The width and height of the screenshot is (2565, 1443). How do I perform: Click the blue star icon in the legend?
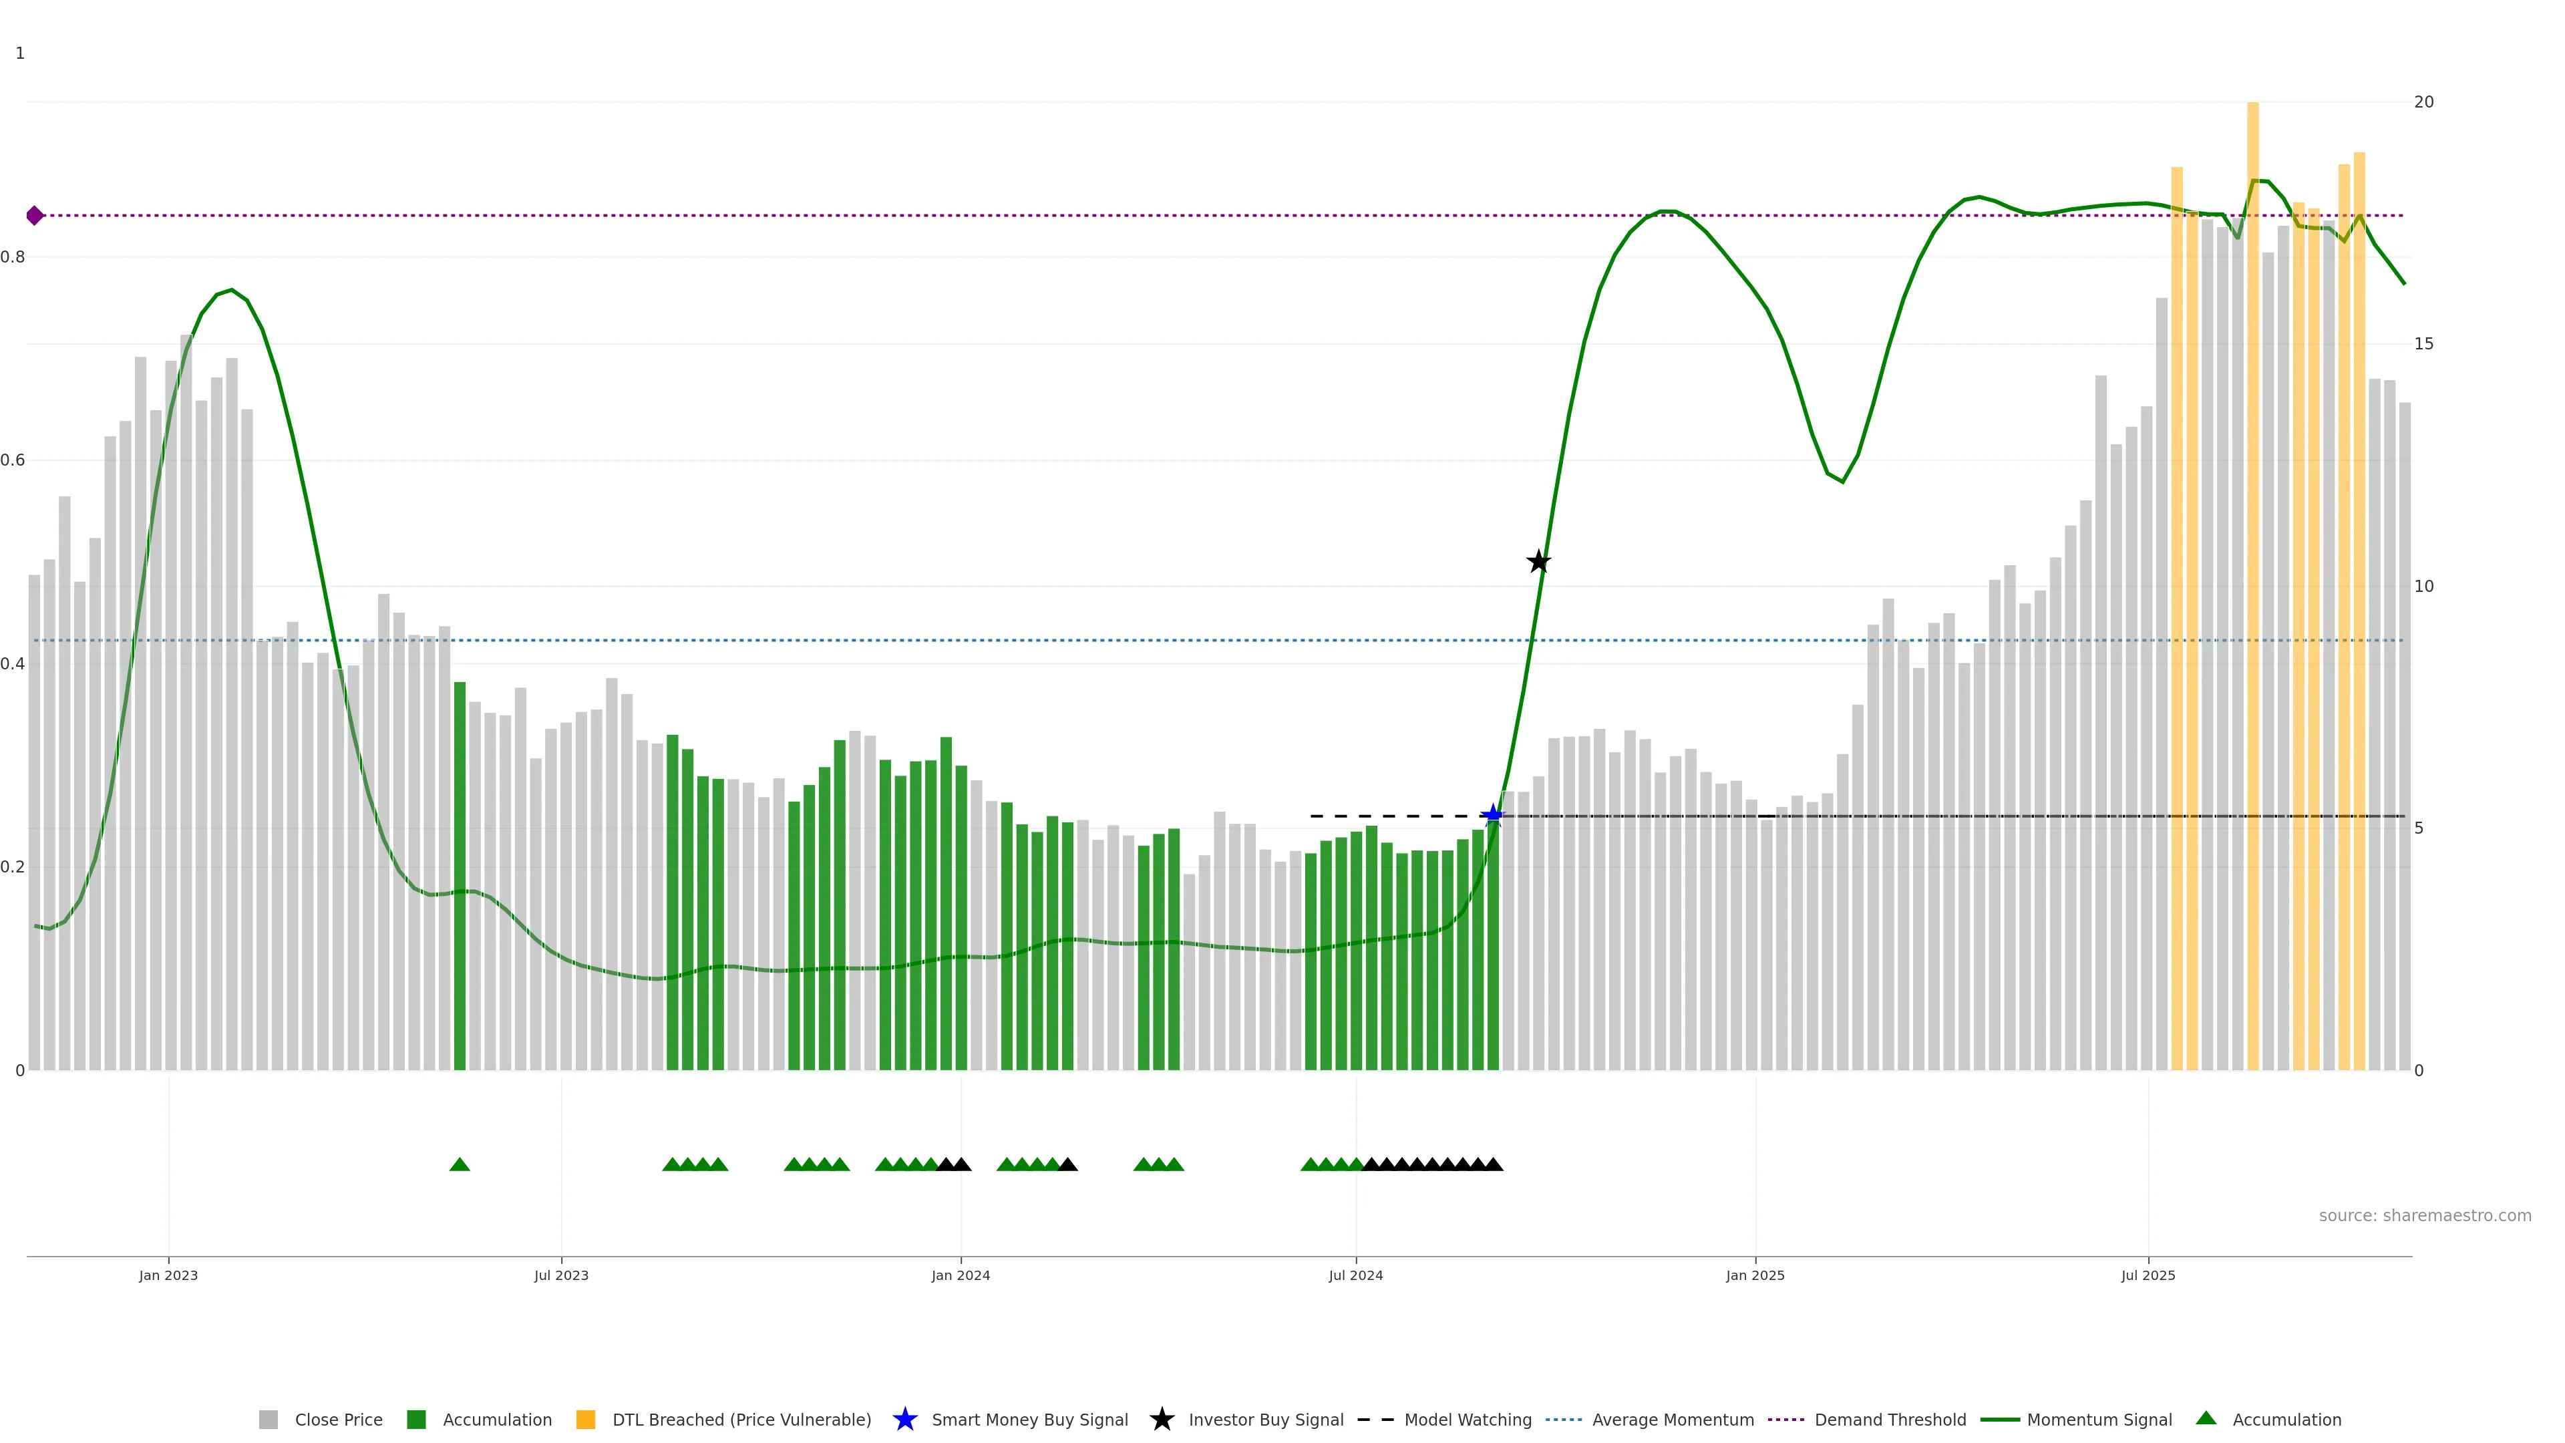coord(904,1419)
